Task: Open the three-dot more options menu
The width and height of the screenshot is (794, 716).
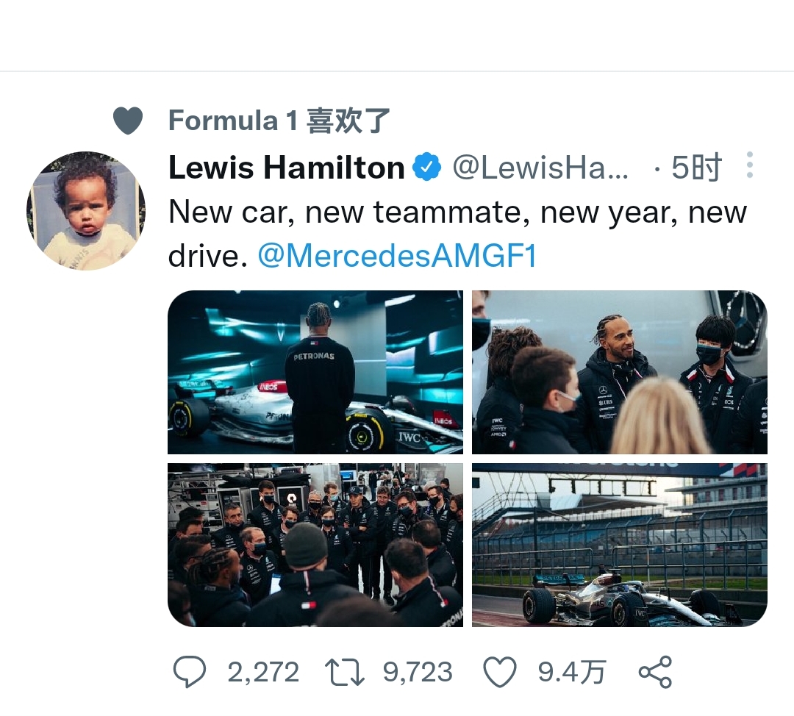Action: (x=749, y=165)
